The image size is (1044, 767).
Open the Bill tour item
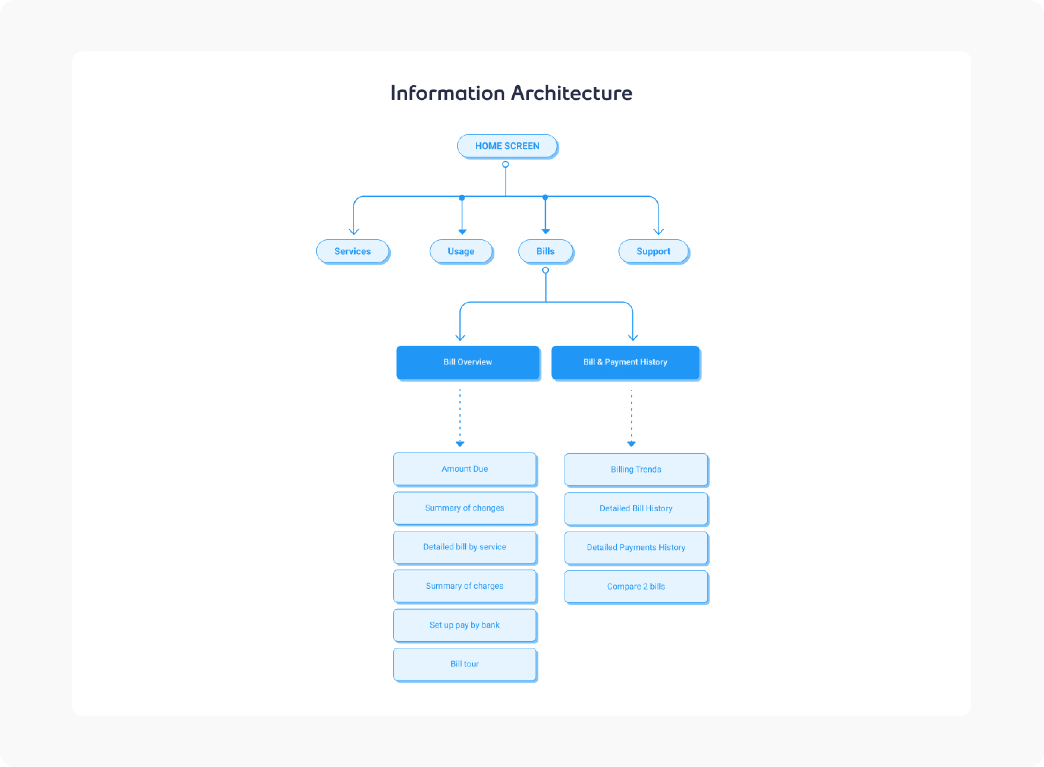[465, 664]
